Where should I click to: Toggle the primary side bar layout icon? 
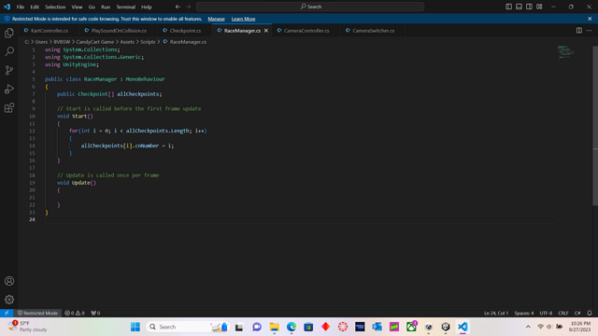(508, 7)
